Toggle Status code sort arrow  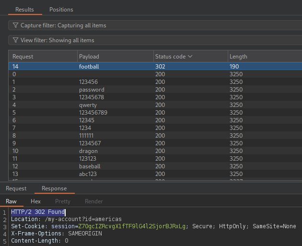[190, 56]
